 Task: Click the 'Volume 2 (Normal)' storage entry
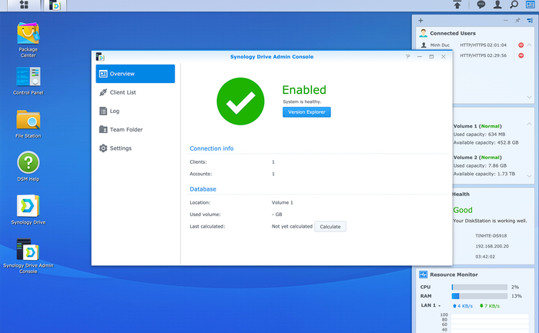(x=477, y=157)
